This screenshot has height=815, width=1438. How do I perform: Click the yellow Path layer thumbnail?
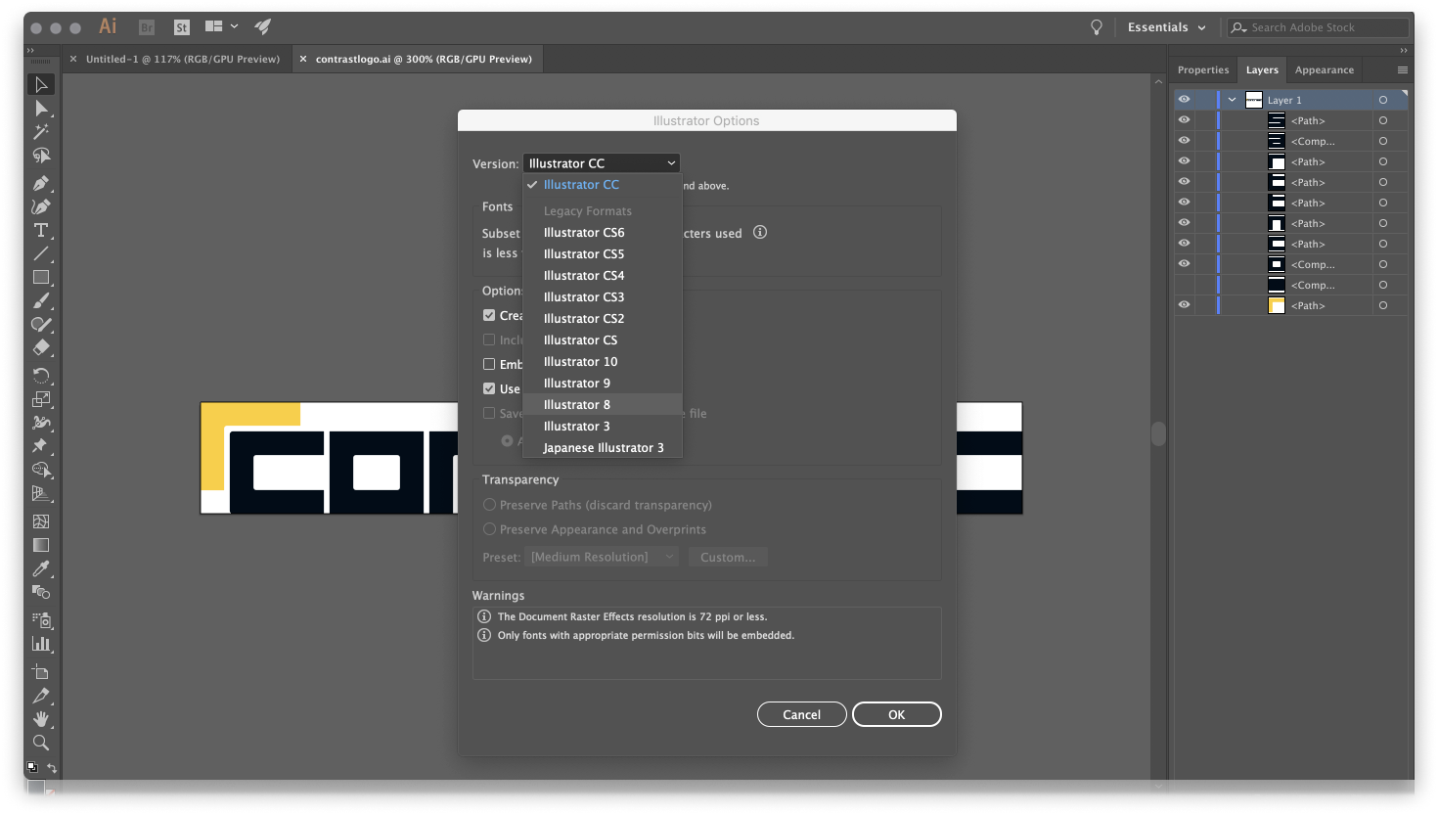1277,305
